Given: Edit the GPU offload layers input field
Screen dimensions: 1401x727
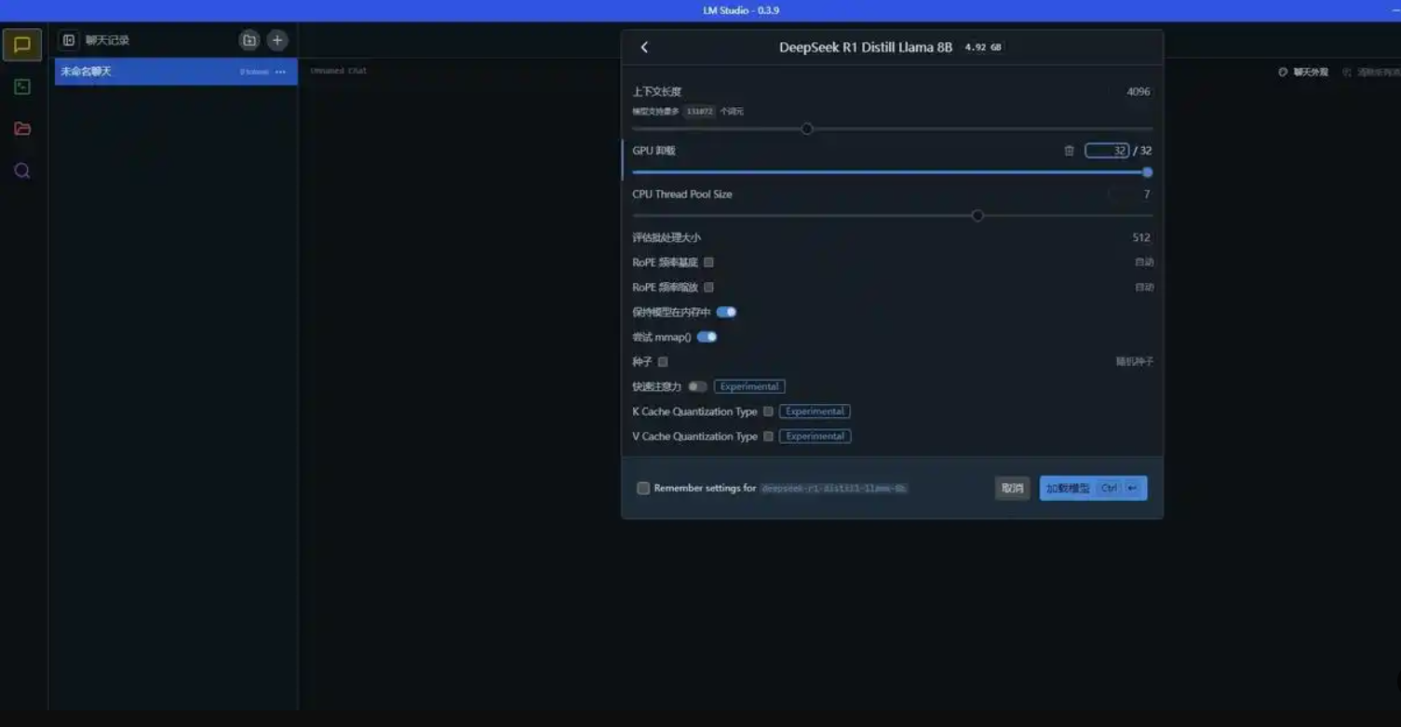Looking at the screenshot, I should pos(1107,151).
